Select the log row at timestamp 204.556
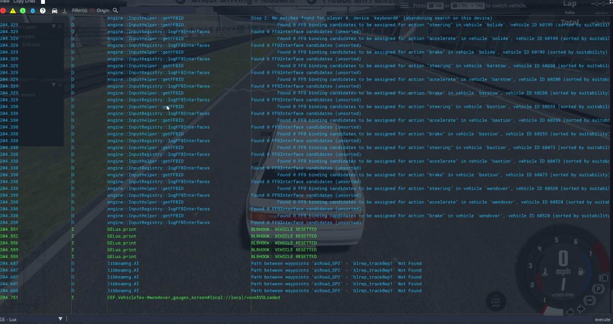This screenshot has height=324, width=613. pyautogui.click(x=306, y=243)
